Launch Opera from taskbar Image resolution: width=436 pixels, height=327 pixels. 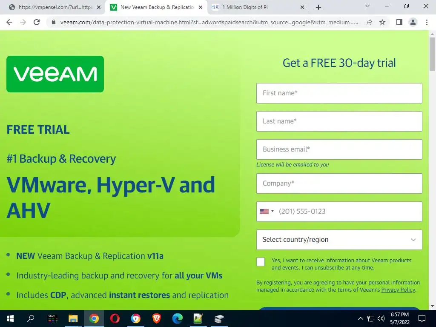click(115, 318)
